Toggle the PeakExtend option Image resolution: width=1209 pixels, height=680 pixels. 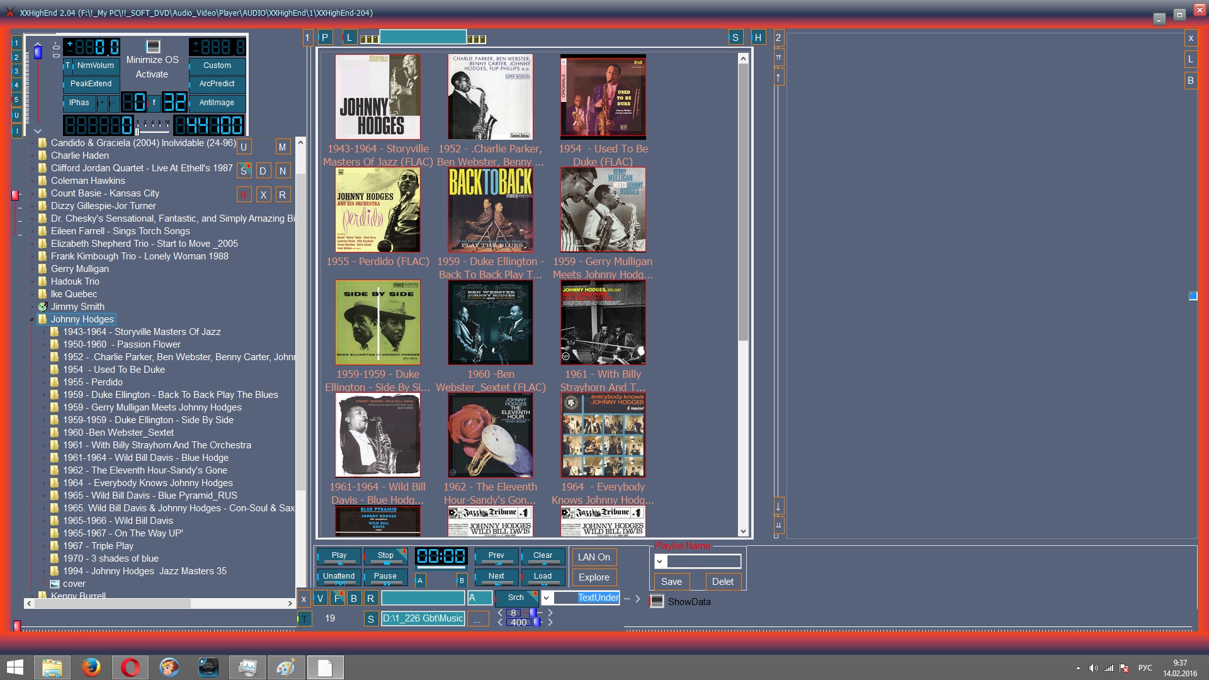coord(91,84)
